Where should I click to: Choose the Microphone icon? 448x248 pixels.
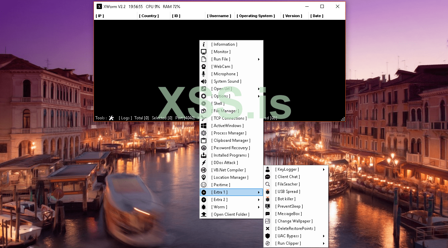(x=204, y=74)
